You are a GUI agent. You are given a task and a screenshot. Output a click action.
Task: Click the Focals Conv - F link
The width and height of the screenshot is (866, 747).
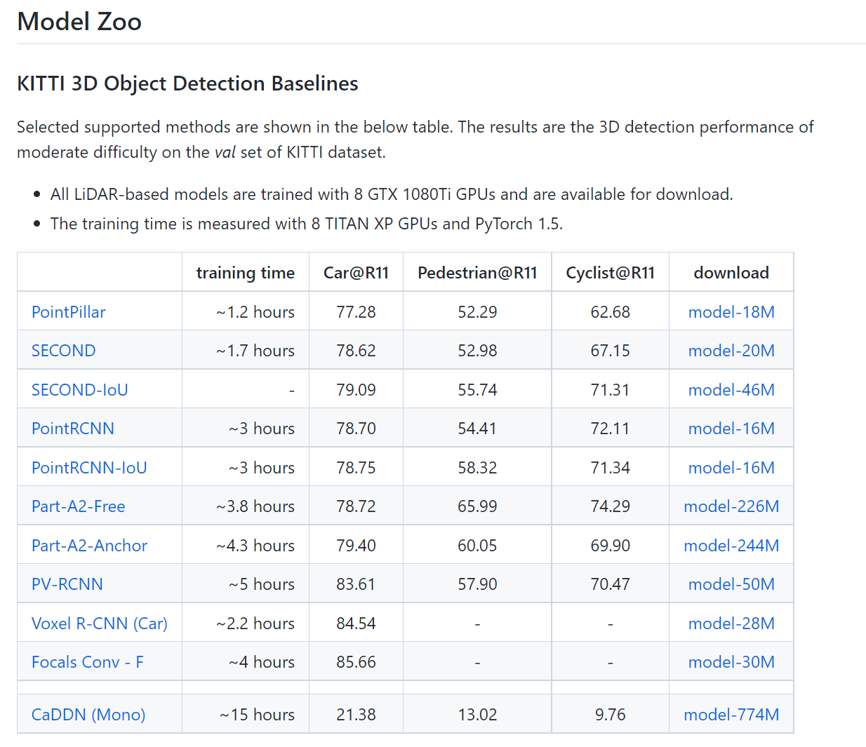coord(87,662)
